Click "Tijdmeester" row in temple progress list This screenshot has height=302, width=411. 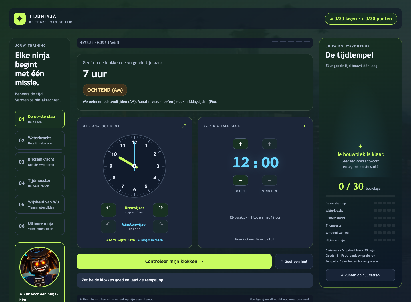pos(360,225)
